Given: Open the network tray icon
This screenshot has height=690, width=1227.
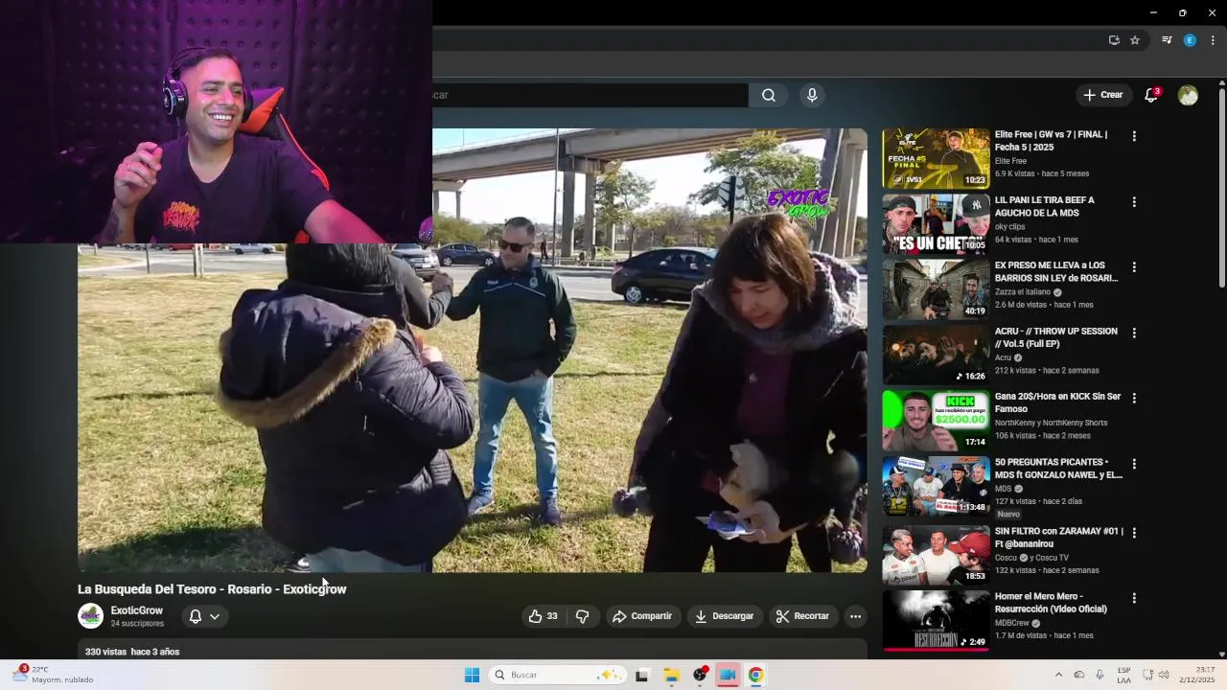Looking at the screenshot, I should tap(1147, 675).
